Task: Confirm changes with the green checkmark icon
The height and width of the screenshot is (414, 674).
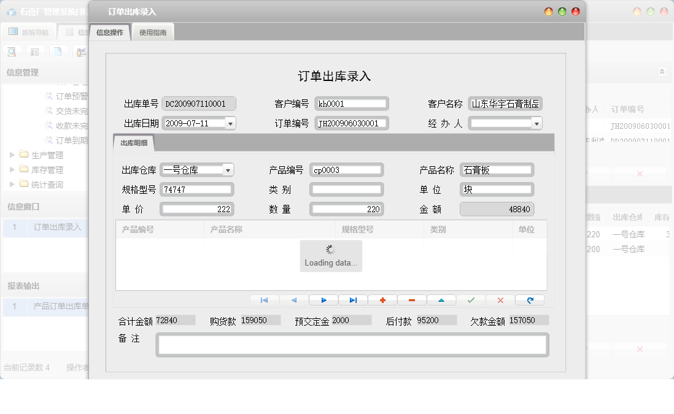Action: 470,300
